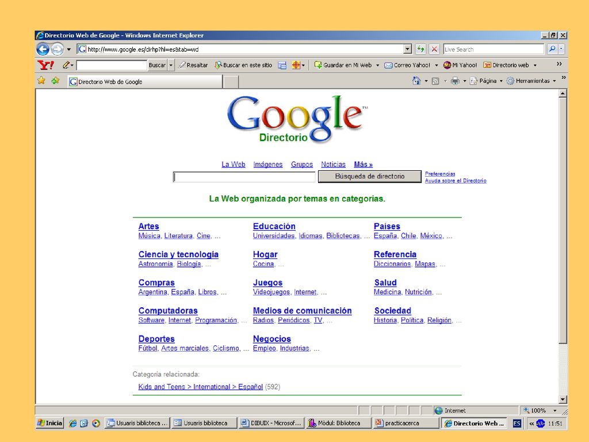The width and height of the screenshot is (589, 442).
Task: Open the Guardar en Mi Web dropdown
Action: [x=377, y=66]
